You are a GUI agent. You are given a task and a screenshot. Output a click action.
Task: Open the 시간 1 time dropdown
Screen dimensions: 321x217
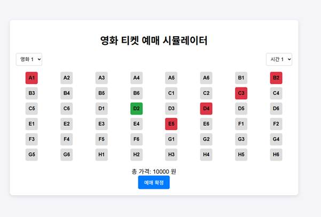pyautogui.click(x=279, y=59)
